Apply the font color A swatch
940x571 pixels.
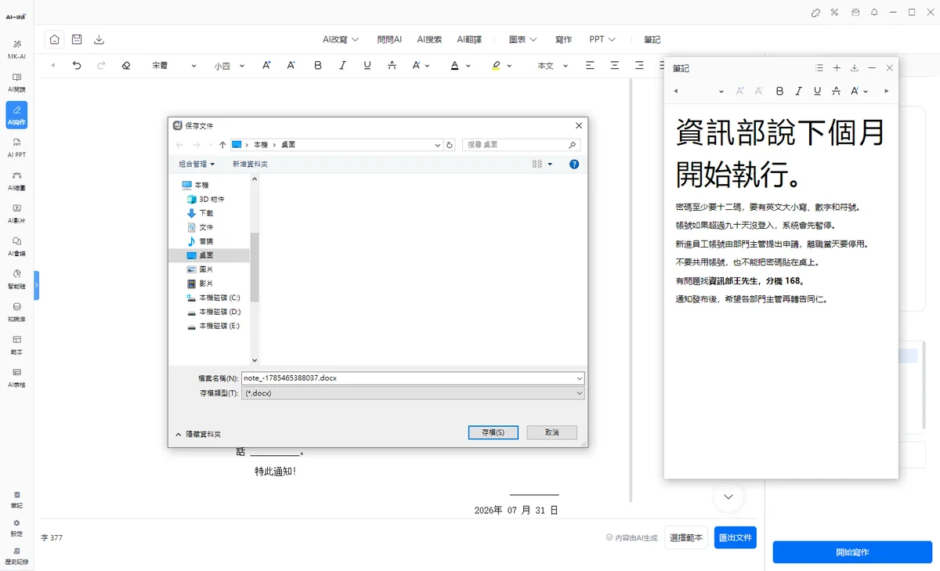[x=455, y=66]
